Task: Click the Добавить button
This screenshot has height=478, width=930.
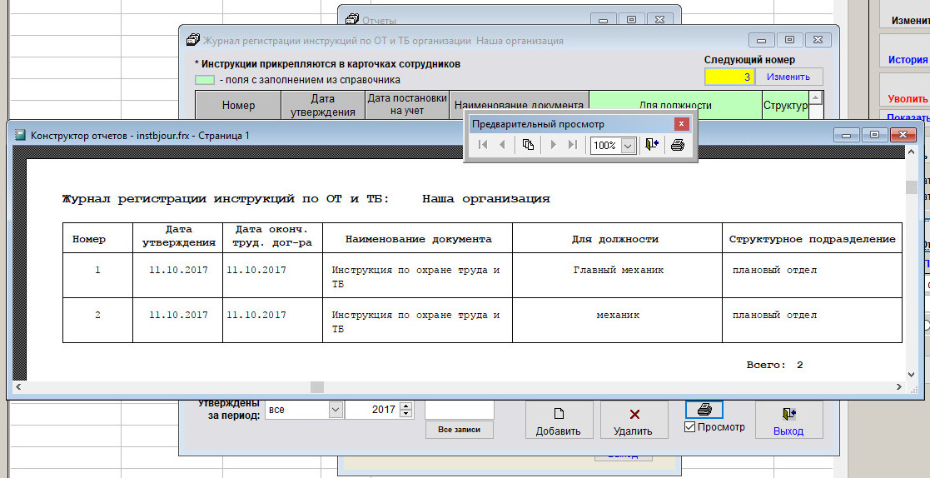Action: tap(559, 421)
